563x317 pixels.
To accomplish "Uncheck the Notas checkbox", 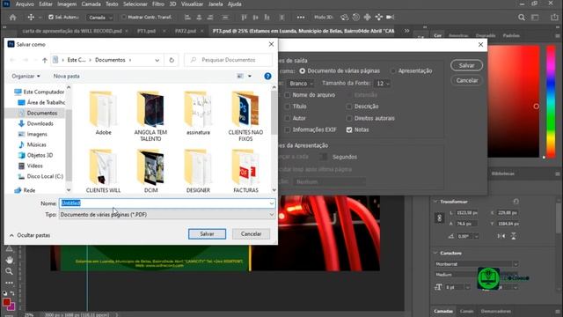I will click(349, 129).
